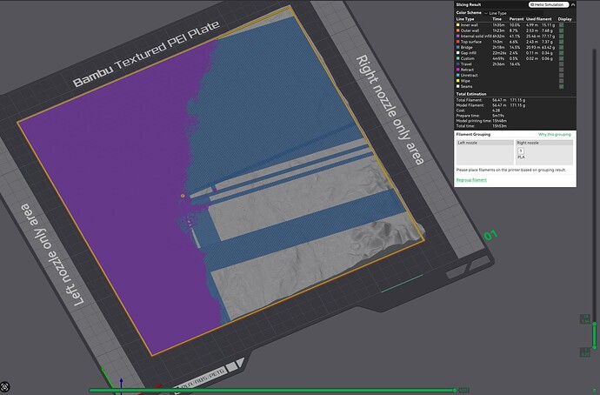600x395 pixels.
Task: Toggle display of Top surface lines
Action: point(562,42)
